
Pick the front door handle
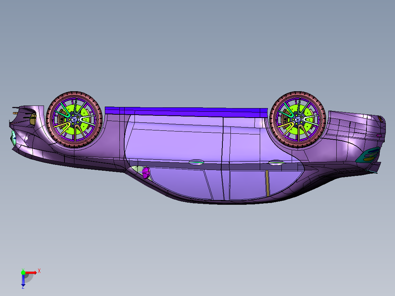[x=196, y=162]
